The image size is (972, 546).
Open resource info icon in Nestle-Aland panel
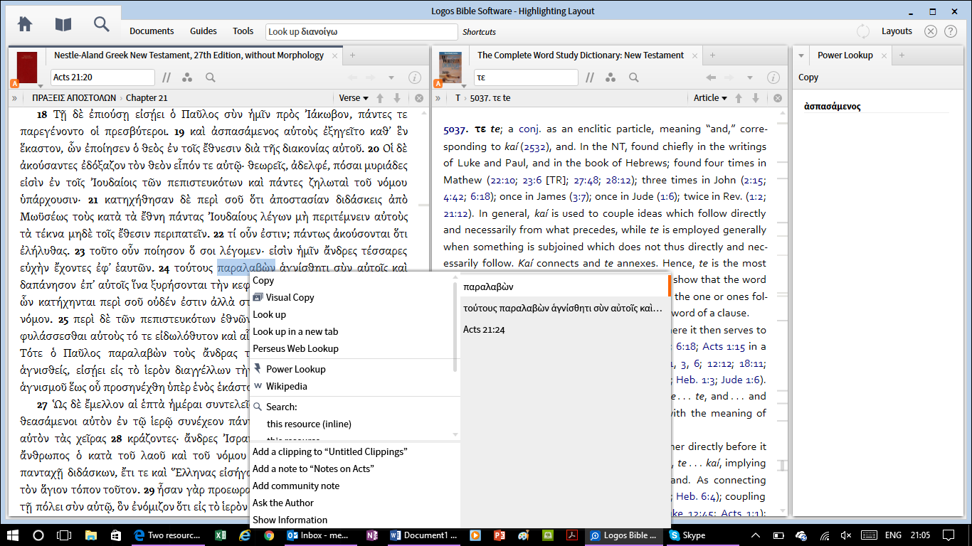pos(414,77)
